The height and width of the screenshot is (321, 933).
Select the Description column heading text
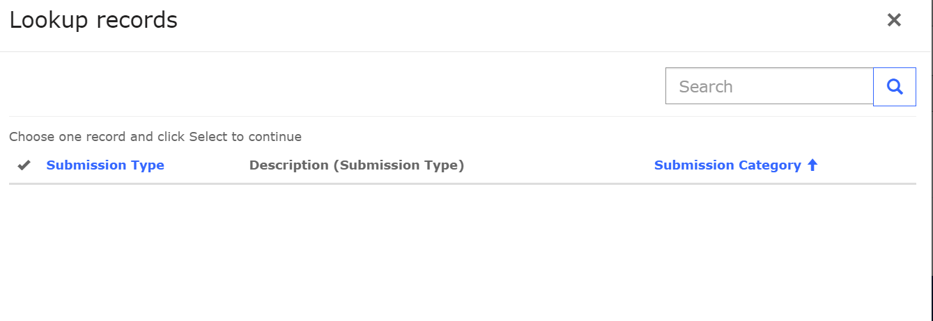tap(357, 165)
